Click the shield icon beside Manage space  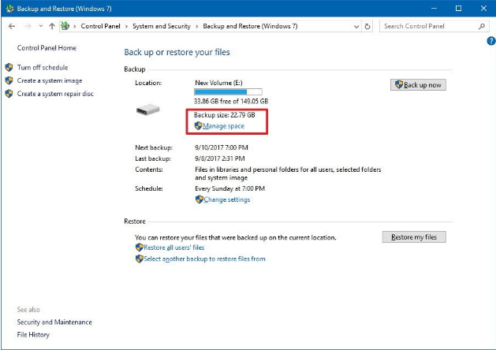click(199, 126)
